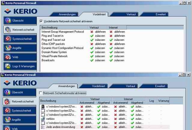This screenshot has height=130, width=192.
Task: Toggle Internet allow icon for Dynamic Host Configuration Protocol
Action: pyautogui.click(x=111, y=48)
